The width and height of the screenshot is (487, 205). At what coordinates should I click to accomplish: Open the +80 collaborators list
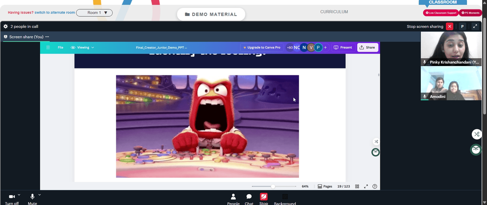(x=290, y=48)
